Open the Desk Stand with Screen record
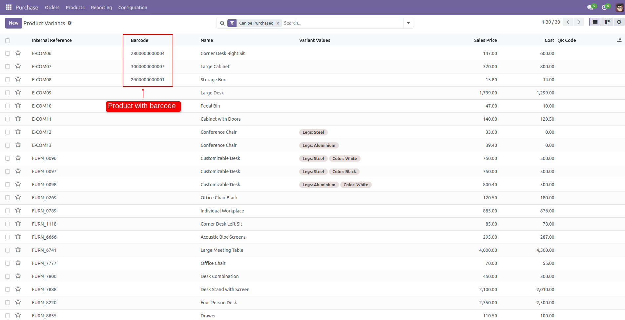This screenshot has height=320, width=625. click(225, 290)
